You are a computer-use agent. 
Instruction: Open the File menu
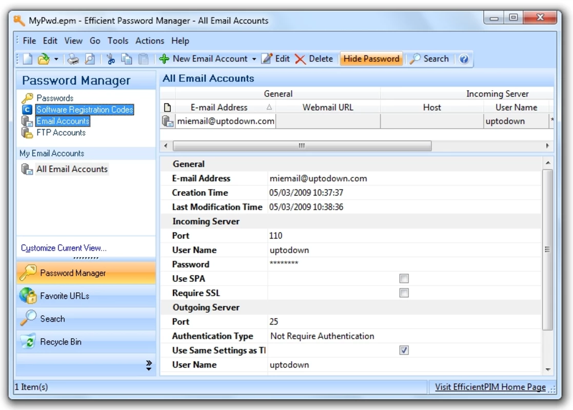tap(29, 40)
